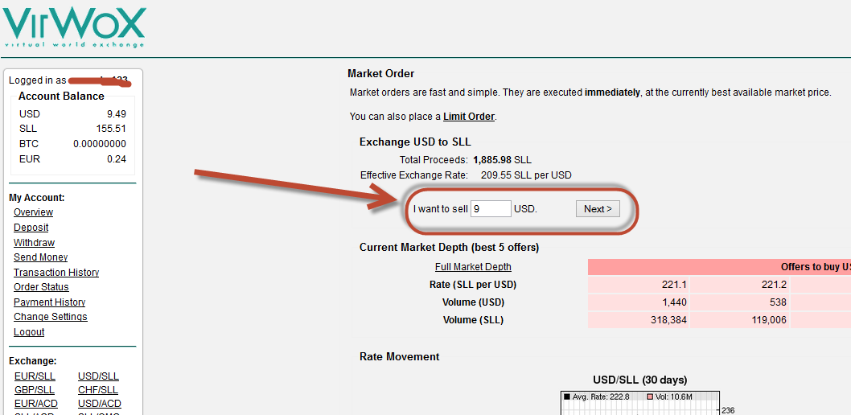
Task: Open the Withdraw page
Action: click(x=35, y=243)
